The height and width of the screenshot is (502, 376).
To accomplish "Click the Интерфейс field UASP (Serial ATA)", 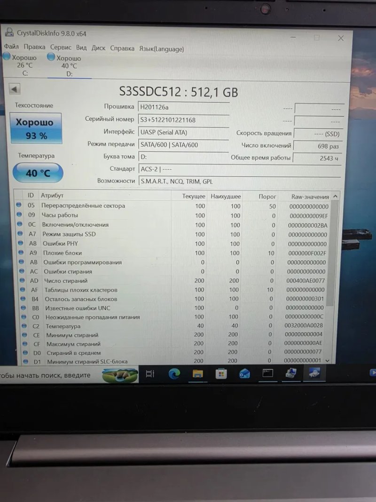I will coord(183,132).
